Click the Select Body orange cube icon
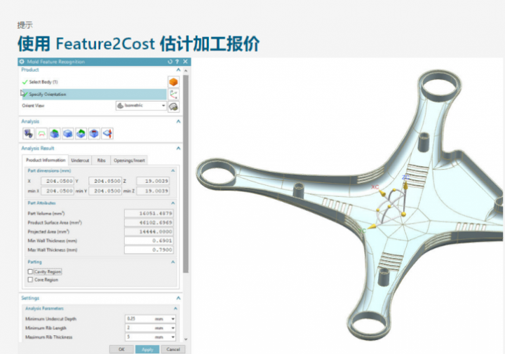505x354 pixels. click(173, 82)
